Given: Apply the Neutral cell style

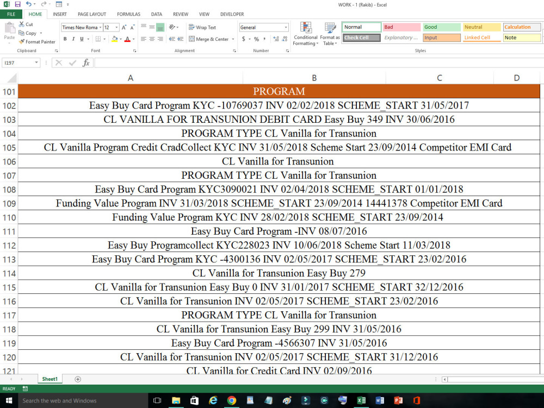Looking at the screenshot, I should (x=482, y=27).
